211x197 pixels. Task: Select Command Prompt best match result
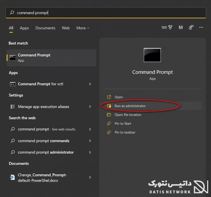[52, 58]
